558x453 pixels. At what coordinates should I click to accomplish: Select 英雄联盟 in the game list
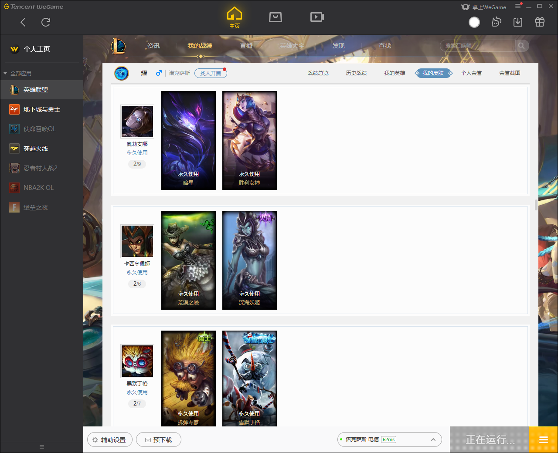tap(41, 90)
